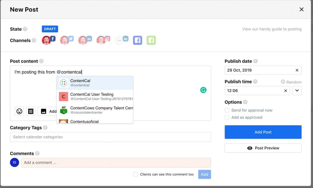Clear the publish time value
The image size is (313, 188).
[x=286, y=91]
